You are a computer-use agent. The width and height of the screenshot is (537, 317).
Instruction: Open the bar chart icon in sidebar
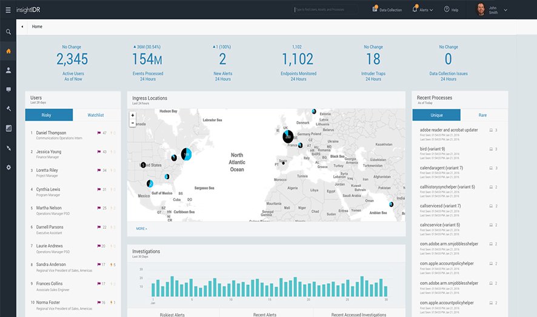click(x=8, y=128)
